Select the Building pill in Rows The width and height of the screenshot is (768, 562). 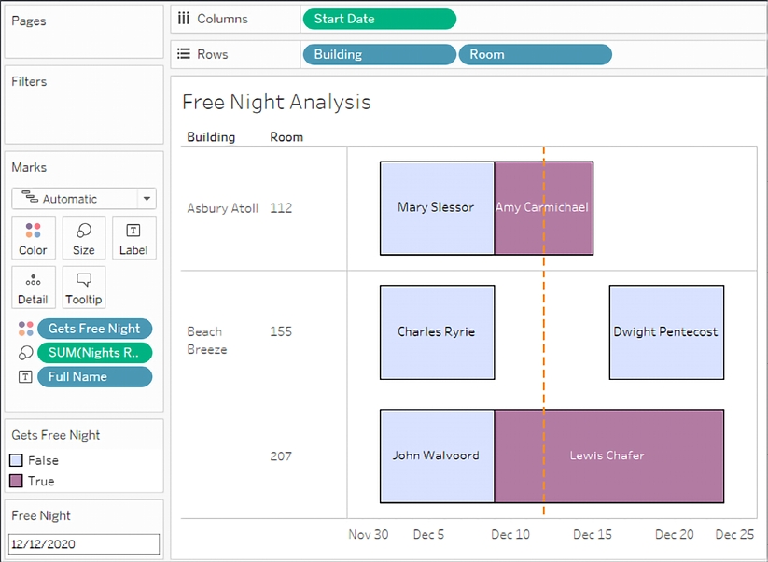pos(379,54)
